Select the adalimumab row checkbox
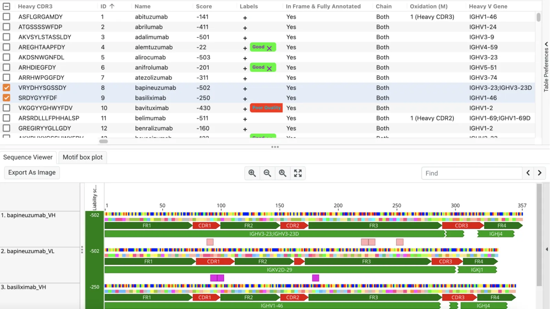The width and height of the screenshot is (550, 309). (x=6, y=37)
